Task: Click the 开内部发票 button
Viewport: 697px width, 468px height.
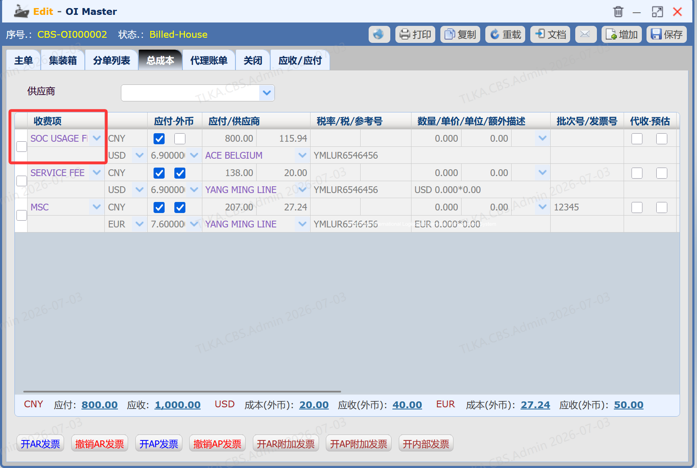Action: tap(426, 444)
